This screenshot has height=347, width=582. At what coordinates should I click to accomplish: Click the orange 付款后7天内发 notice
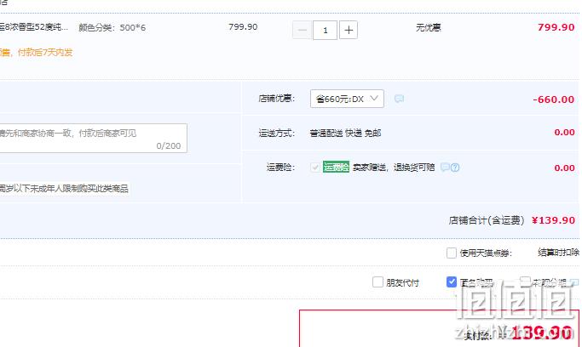pos(45,52)
